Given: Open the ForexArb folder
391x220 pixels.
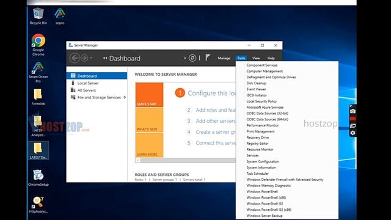Looking at the screenshot, I should pyautogui.click(x=38, y=97).
